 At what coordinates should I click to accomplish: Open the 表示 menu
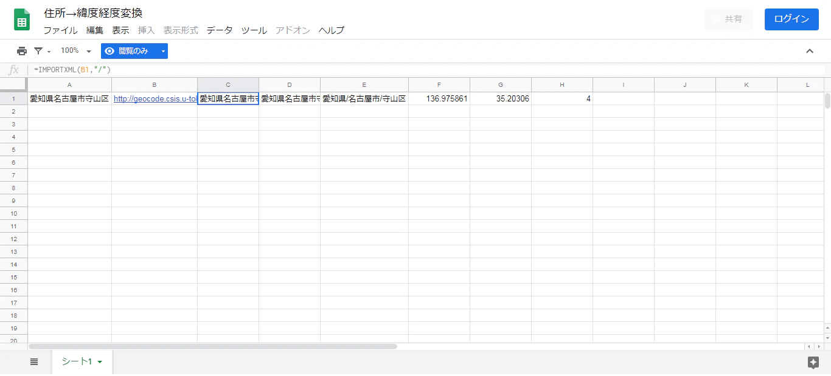click(120, 30)
